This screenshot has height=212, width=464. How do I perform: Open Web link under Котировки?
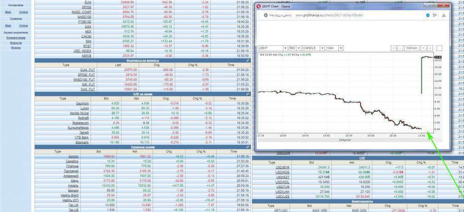click(x=8, y=12)
